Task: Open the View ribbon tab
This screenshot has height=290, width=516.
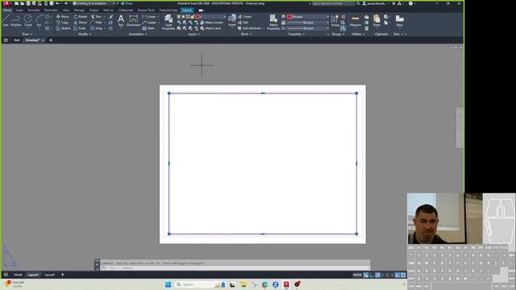Action: pyautogui.click(x=66, y=10)
